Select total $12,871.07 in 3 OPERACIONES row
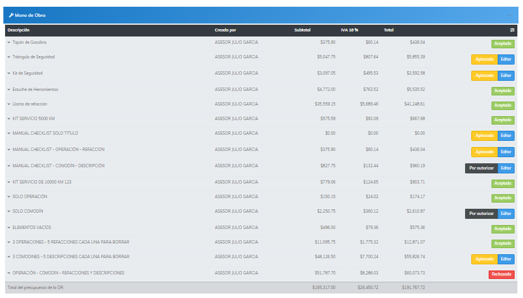The height and width of the screenshot is (298, 523). [x=414, y=242]
